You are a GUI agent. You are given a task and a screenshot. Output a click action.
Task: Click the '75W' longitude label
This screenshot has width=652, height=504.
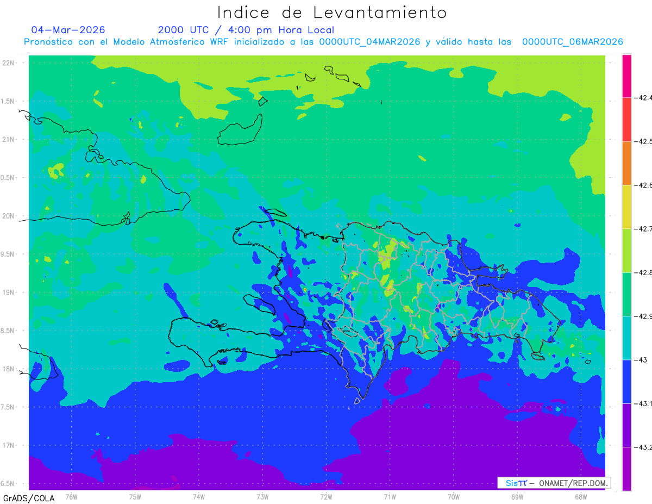click(x=135, y=496)
